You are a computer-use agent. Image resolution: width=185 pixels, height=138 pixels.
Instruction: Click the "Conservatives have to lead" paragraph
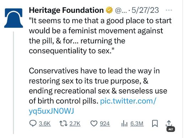click(x=98, y=86)
